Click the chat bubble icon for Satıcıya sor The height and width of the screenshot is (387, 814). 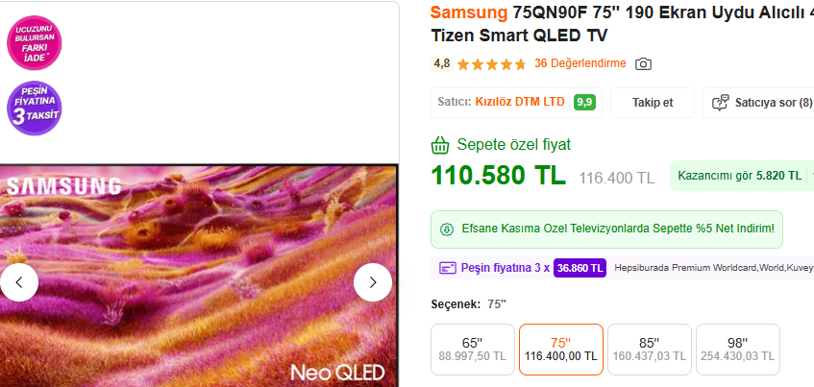click(720, 102)
